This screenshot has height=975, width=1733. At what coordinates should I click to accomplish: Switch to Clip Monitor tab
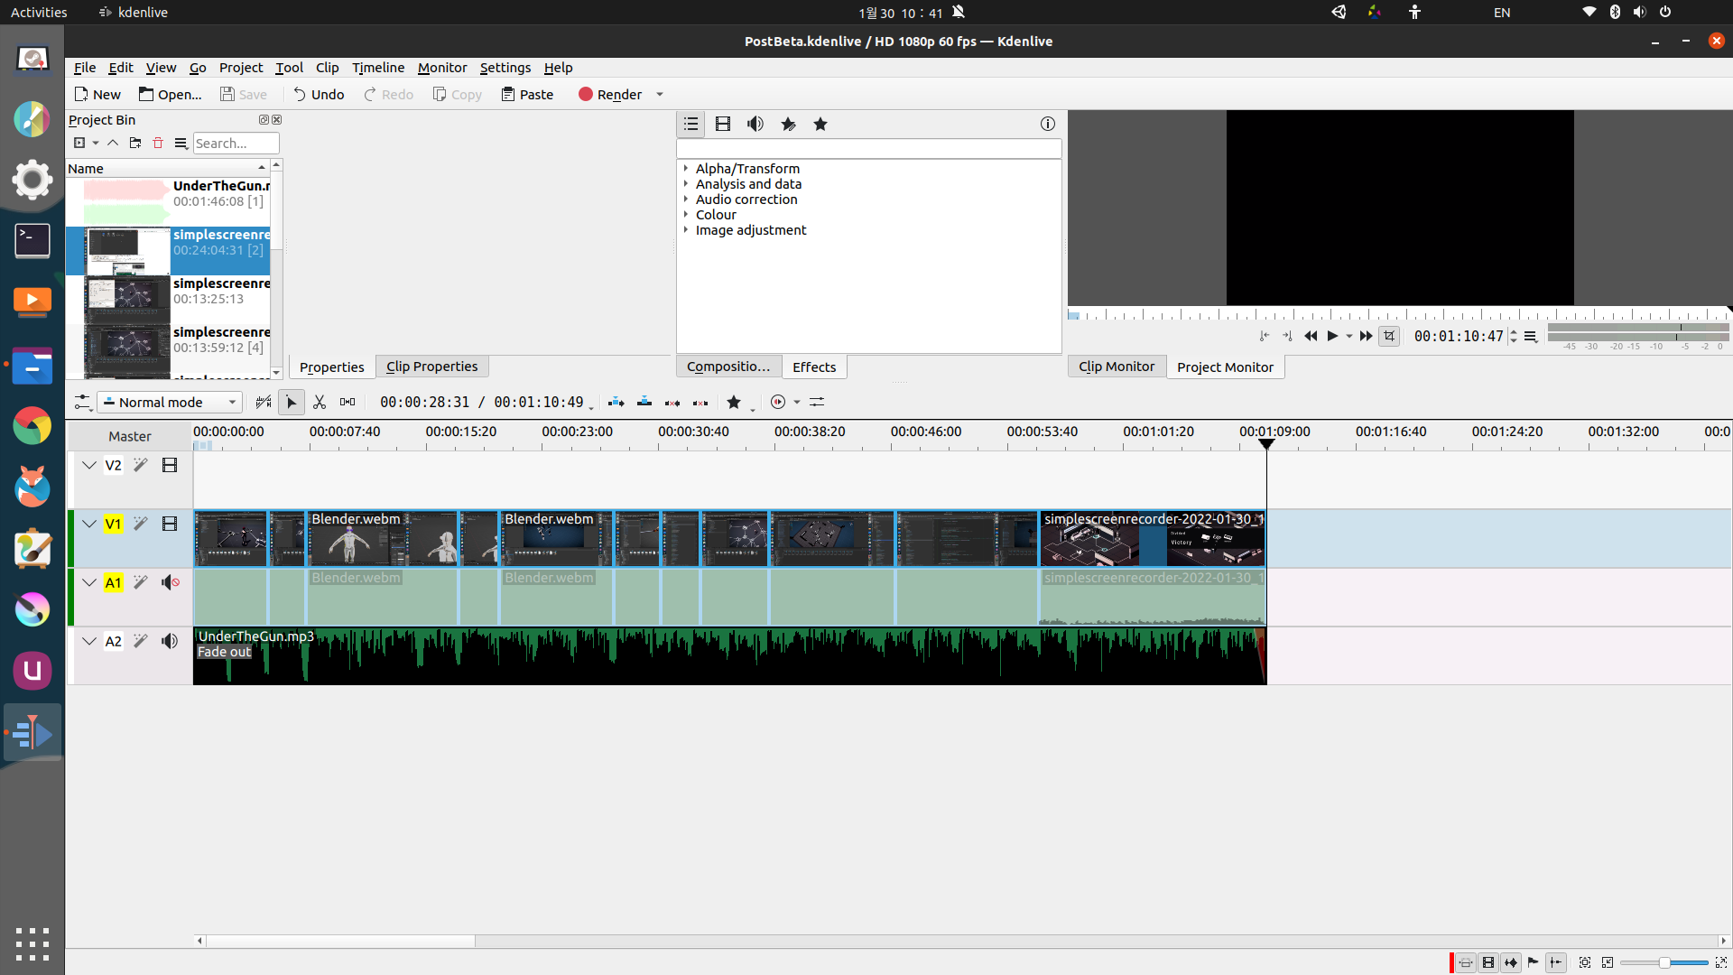click(x=1117, y=367)
